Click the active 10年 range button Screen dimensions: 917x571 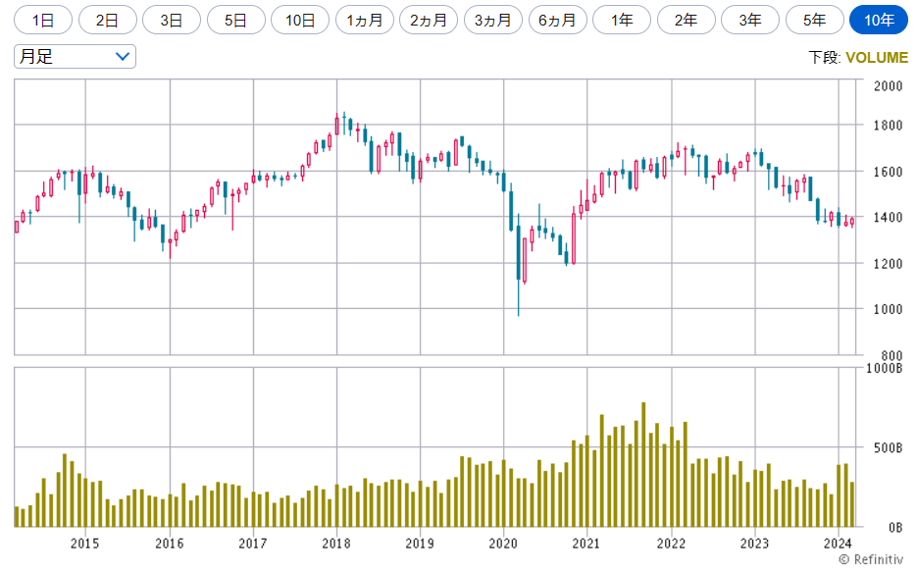[879, 20]
